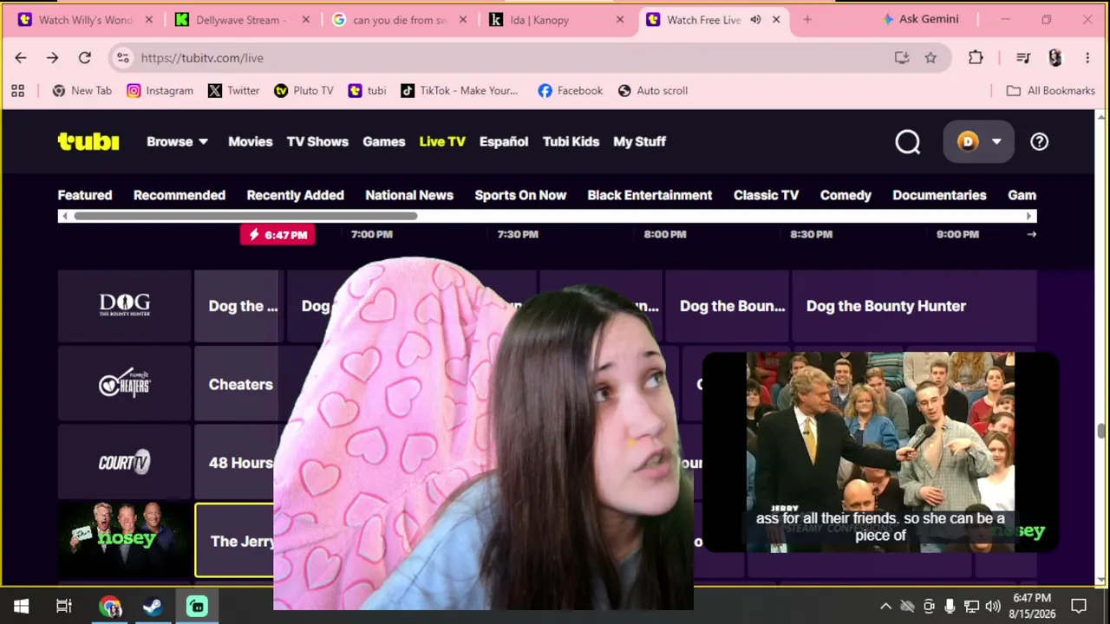Open the All Bookmarks folder
Viewport: 1110px width, 624px height.
[1050, 90]
